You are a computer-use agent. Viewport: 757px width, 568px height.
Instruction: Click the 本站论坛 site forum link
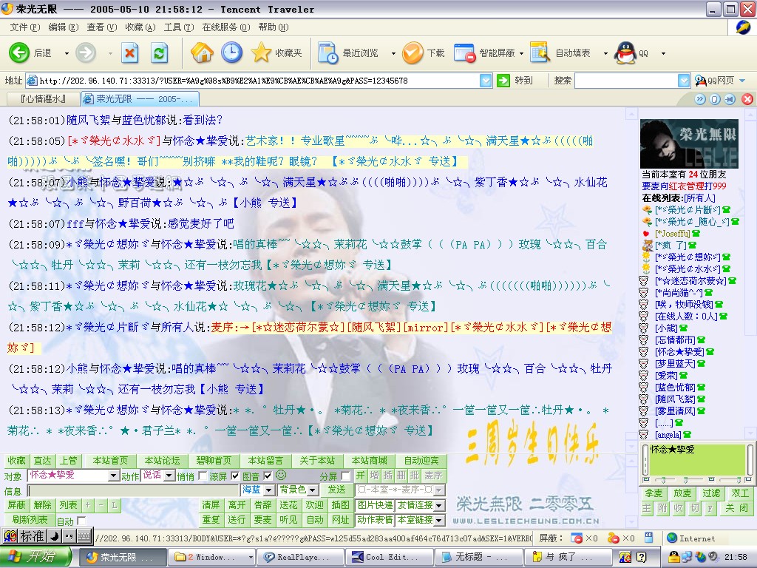[162, 461]
